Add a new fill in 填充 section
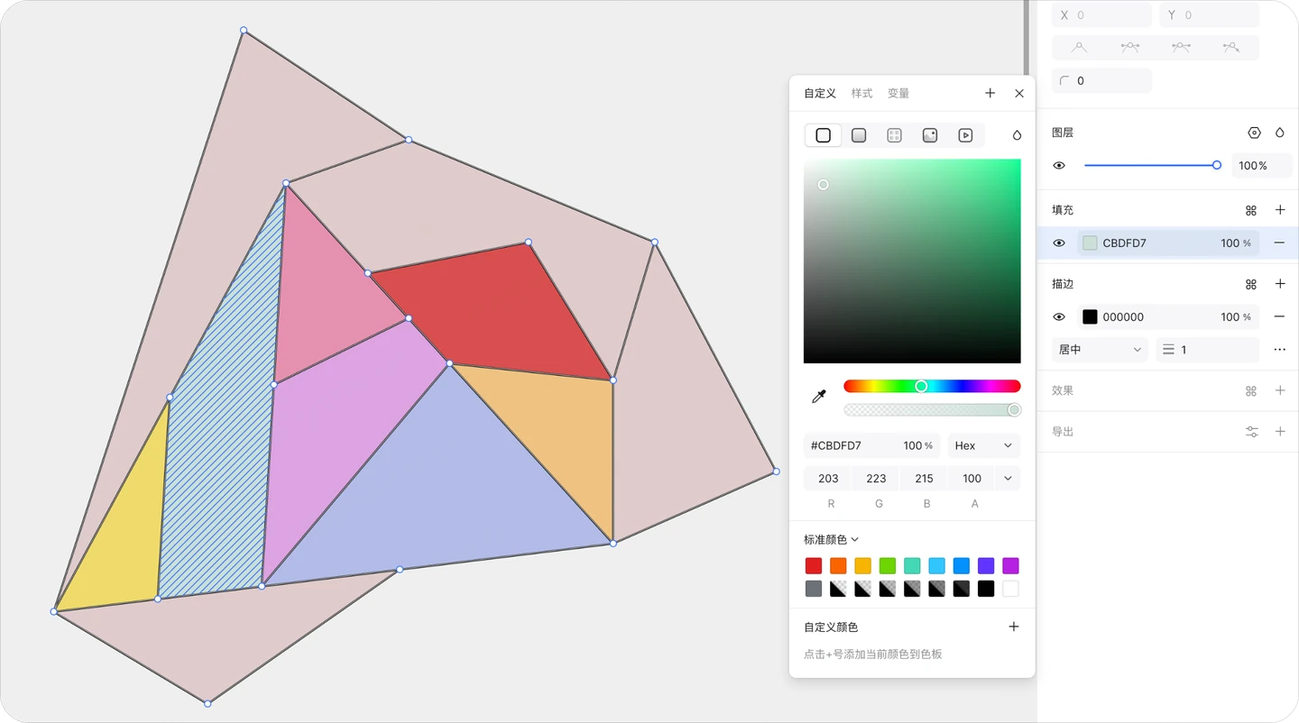Viewport: 1299px width, 723px height. 1280,210
